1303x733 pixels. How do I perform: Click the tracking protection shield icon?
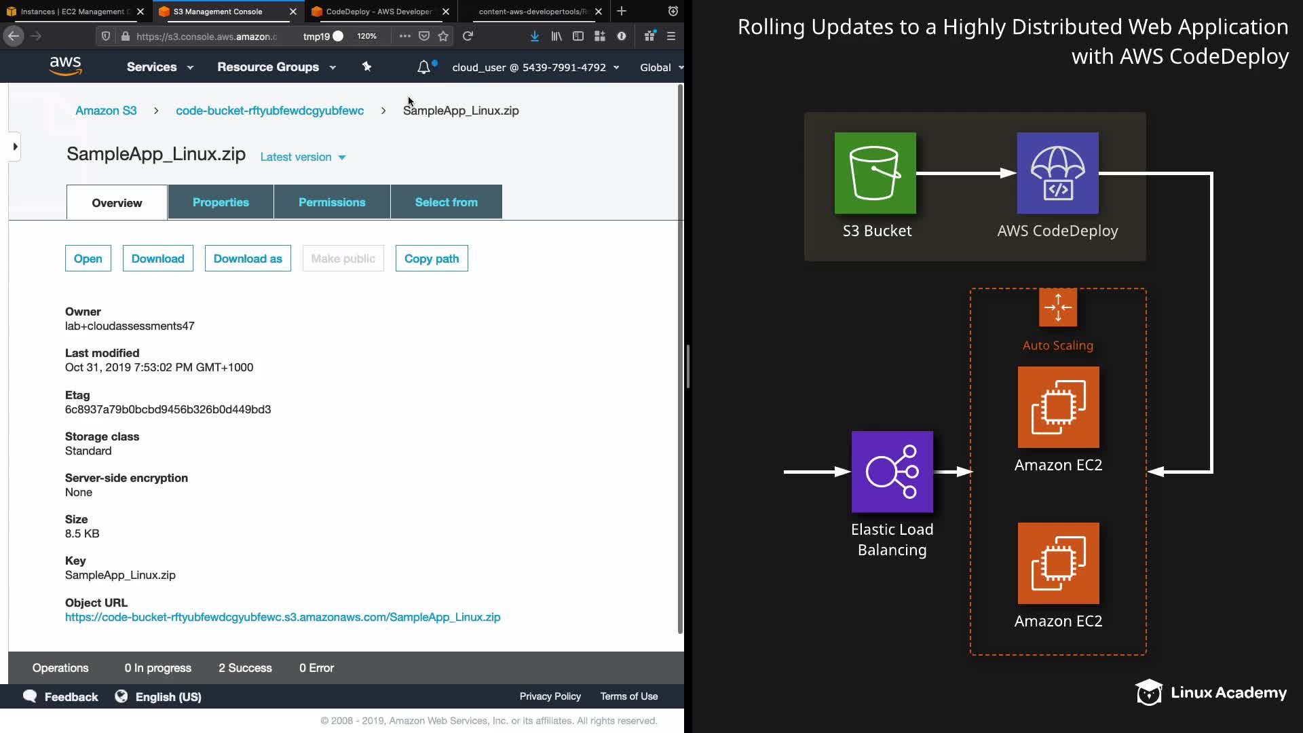point(106,36)
